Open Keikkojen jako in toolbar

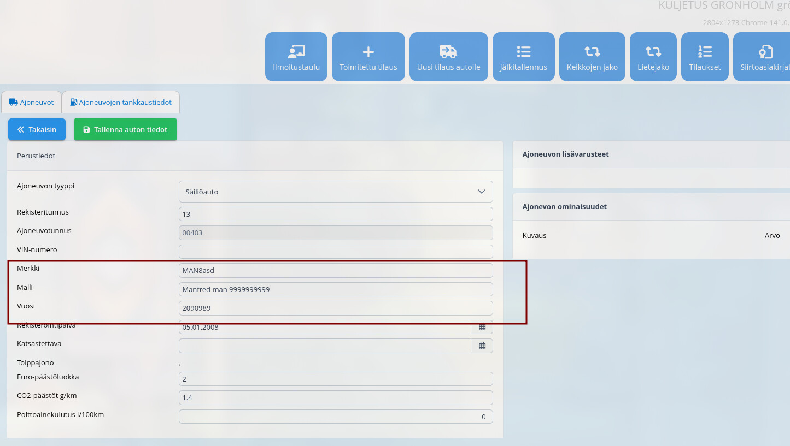592,57
